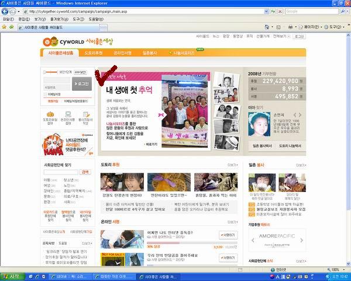The height and width of the screenshot is (281, 351).
Task: Switch to the 나눔서포터즈 tab
Action: tap(182, 53)
